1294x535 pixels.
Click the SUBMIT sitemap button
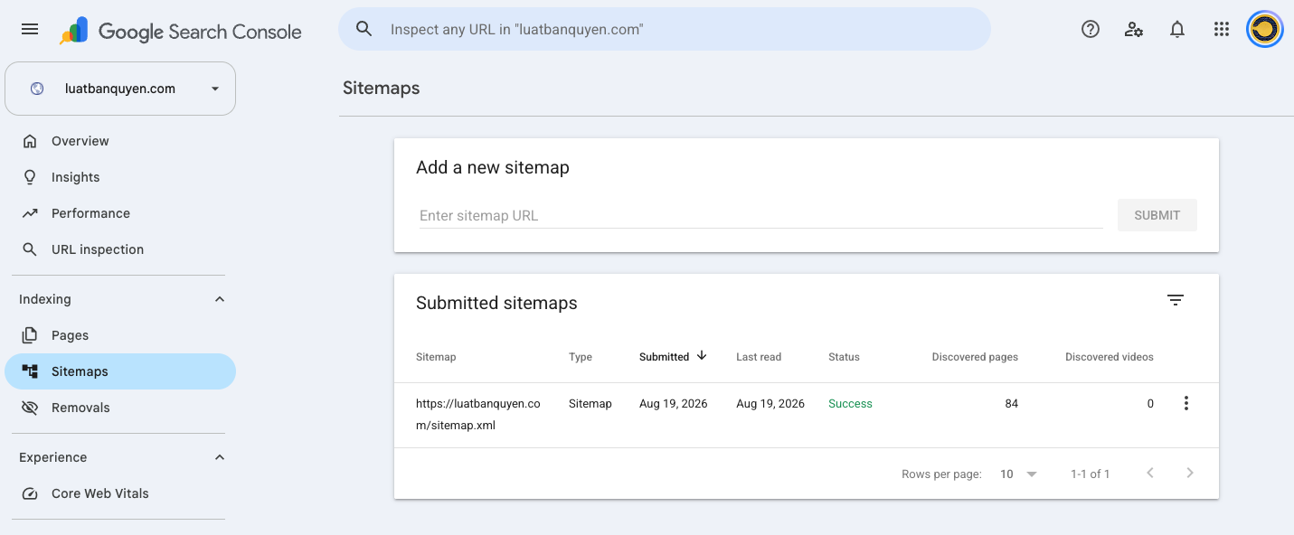tap(1157, 215)
